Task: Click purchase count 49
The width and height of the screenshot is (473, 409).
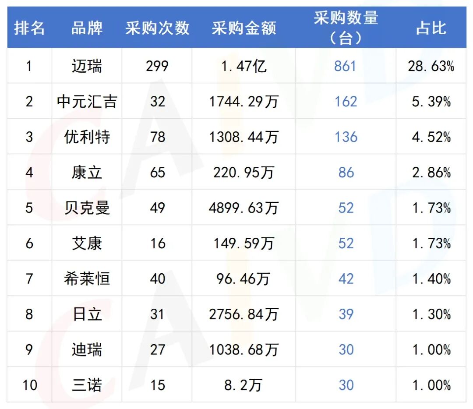Action: click(x=158, y=208)
